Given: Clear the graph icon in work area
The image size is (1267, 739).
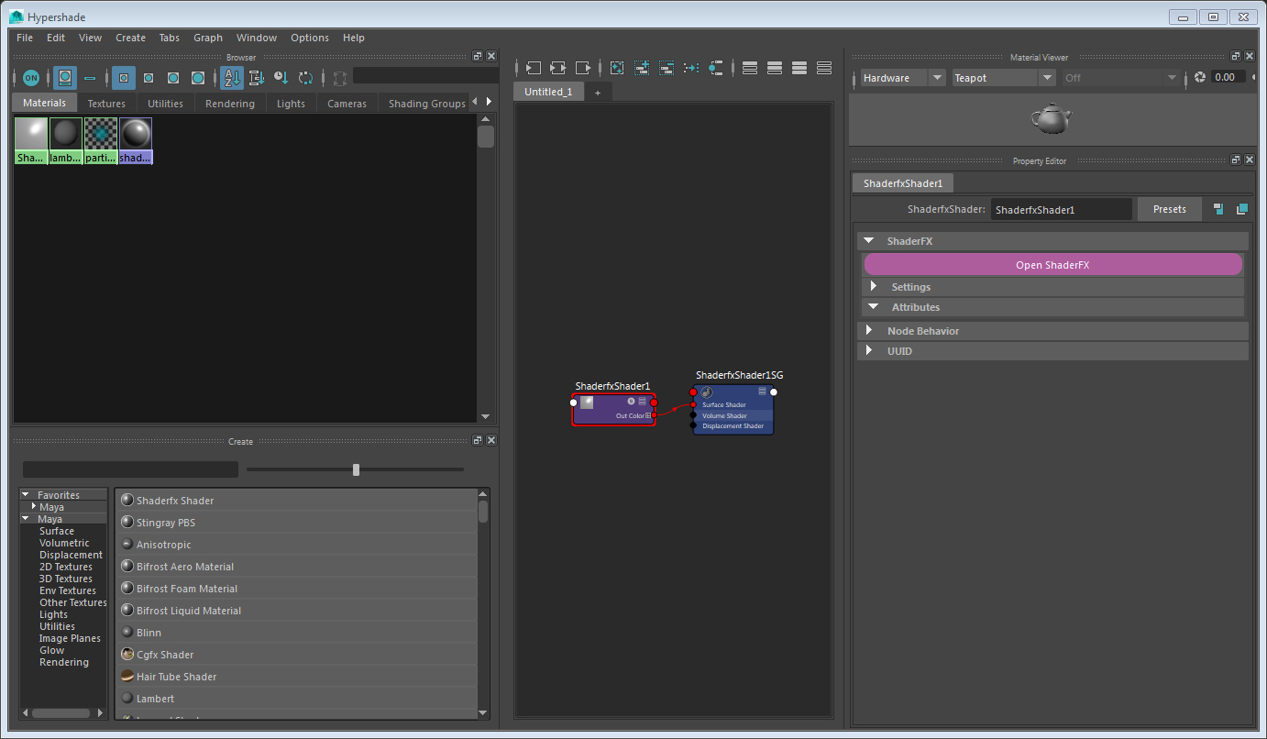Looking at the screenshot, I should coord(617,68).
